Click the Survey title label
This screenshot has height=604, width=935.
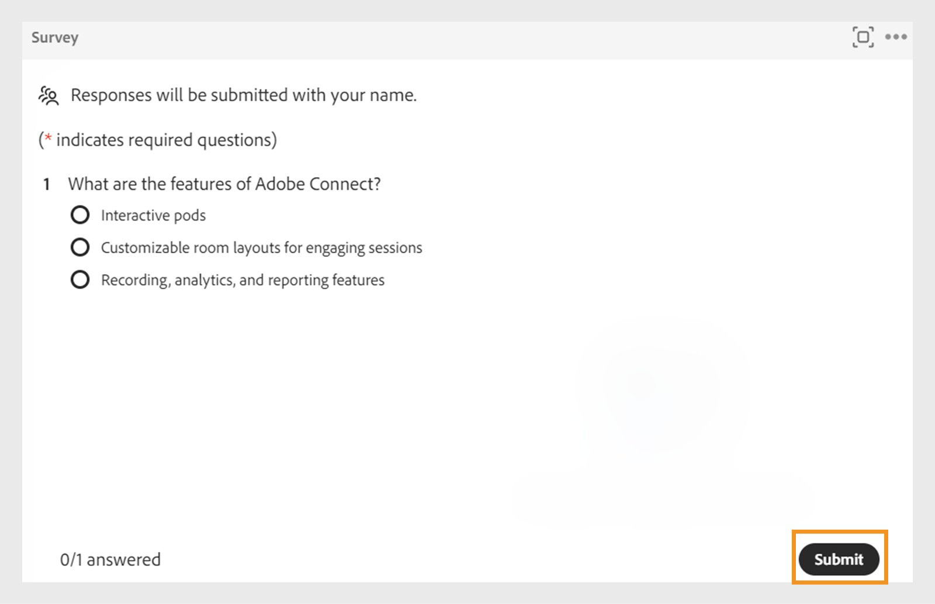pyautogui.click(x=54, y=37)
